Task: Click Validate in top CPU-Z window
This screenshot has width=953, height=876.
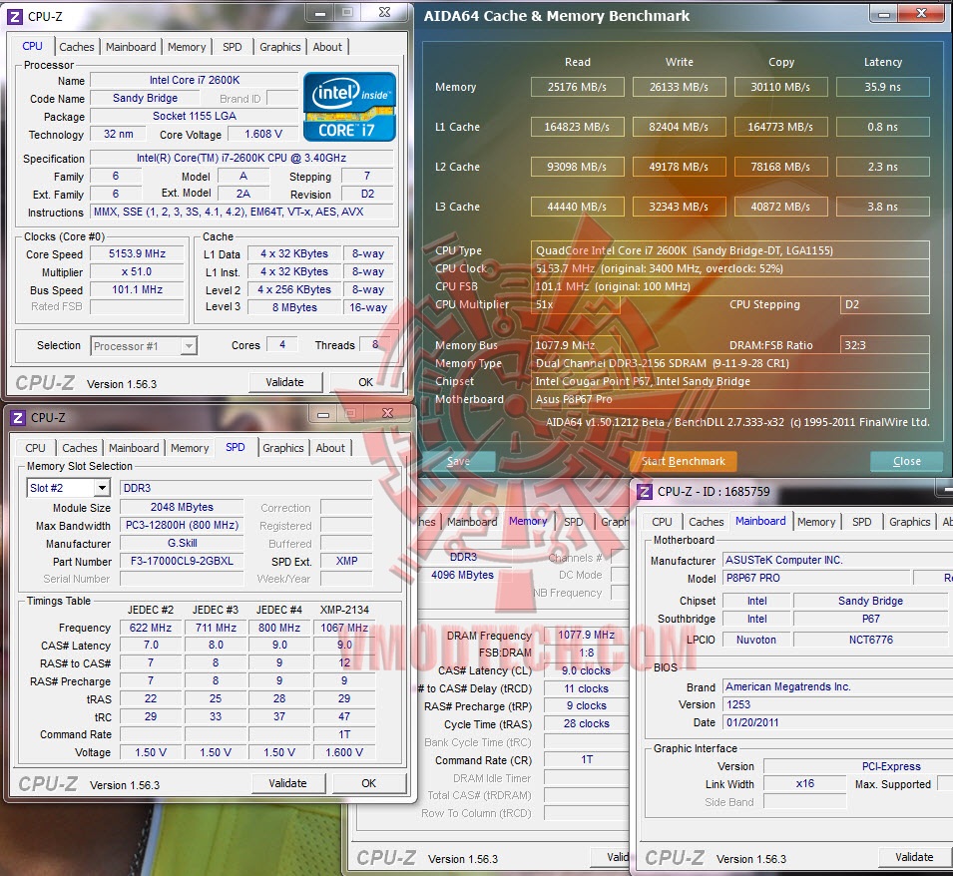Action: click(284, 382)
